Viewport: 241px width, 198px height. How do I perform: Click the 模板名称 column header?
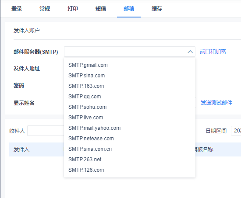(204, 149)
